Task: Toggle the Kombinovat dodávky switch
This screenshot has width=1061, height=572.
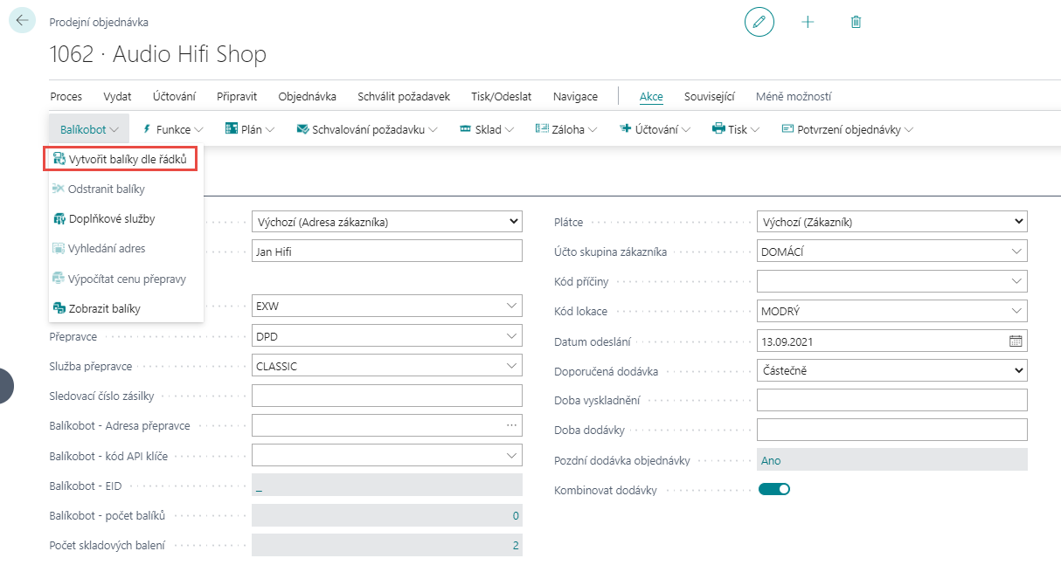Action: tap(773, 489)
